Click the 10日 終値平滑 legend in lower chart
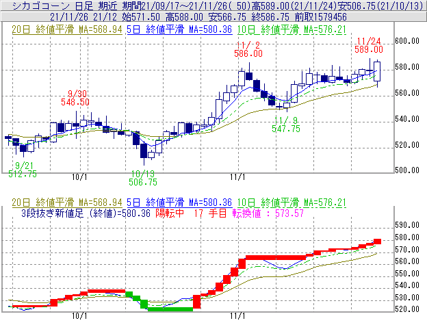The width and height of the screenshot is (427, 325). (x=292, y=203)
